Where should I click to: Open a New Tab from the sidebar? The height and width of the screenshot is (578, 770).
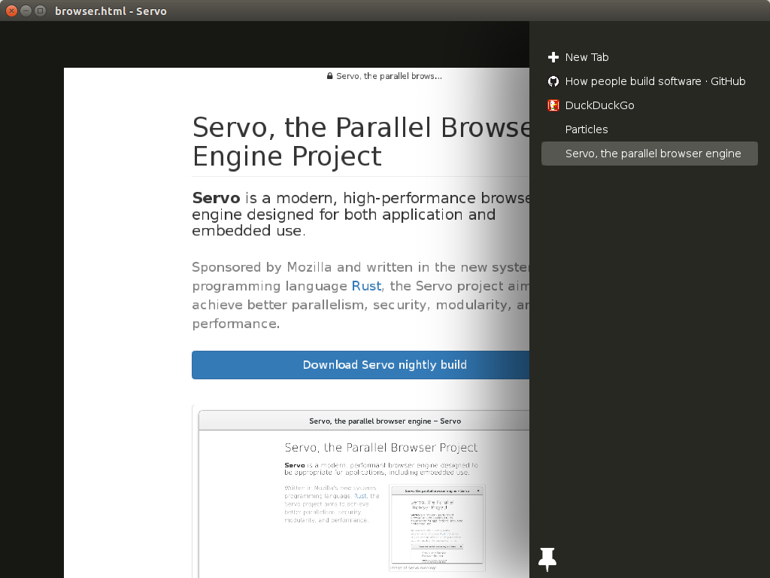649,57
